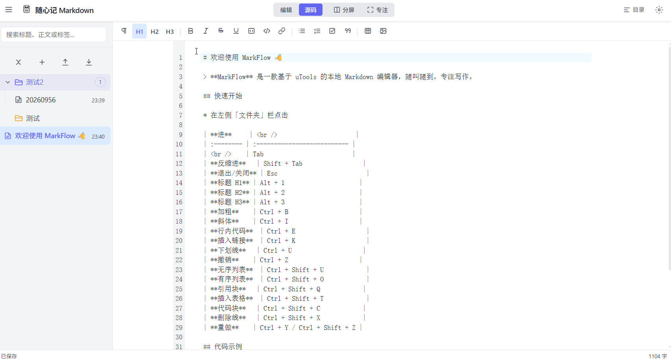Click the 'Shift + Tab' shortcut text
Image resolution: width=671 pixels, height=361 pixels.
[283, 164]
